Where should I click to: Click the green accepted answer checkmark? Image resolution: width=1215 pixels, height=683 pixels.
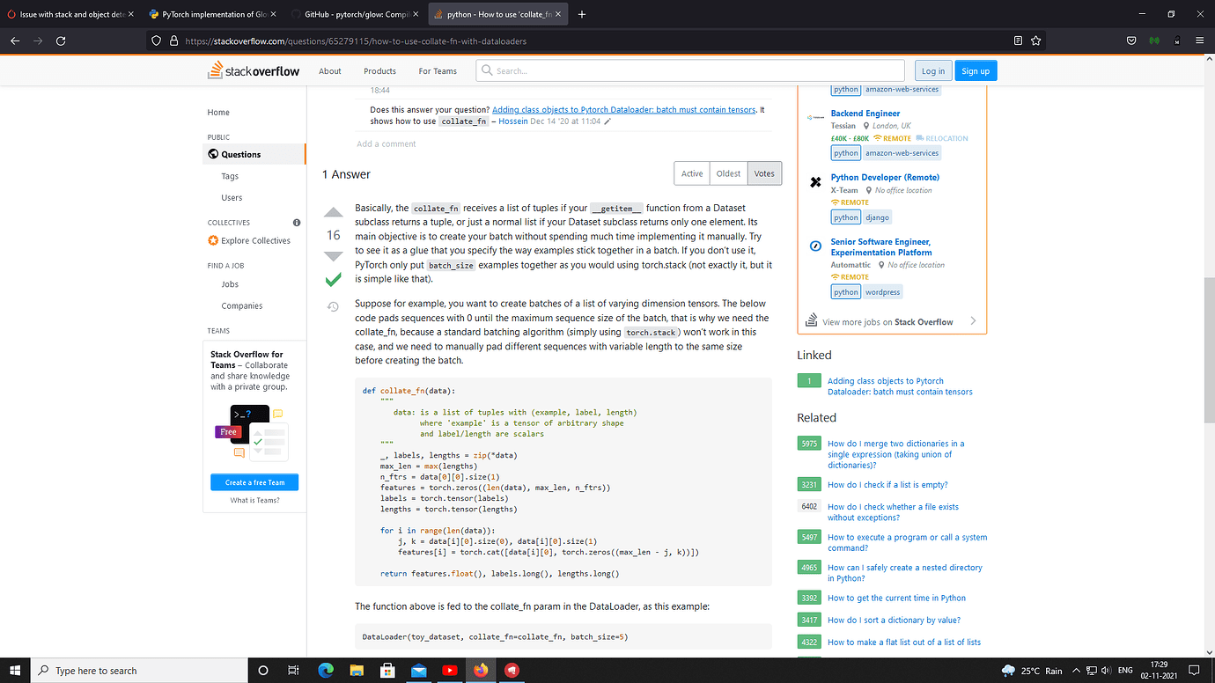tap(333, 278)
